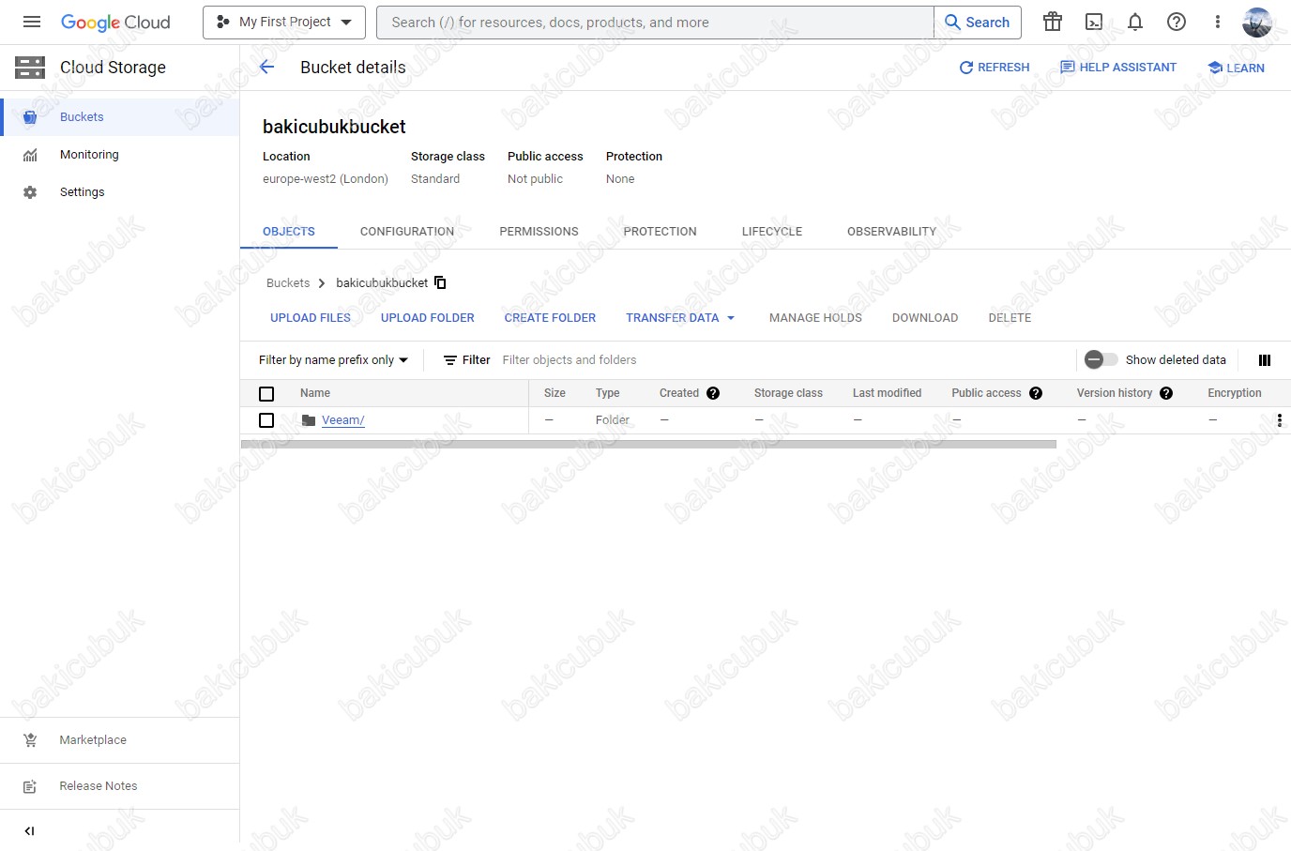The height and width of the screenshot is (851, 1291).
Task: Open Monitoring in the sidebar
Action: click(119, 155)
